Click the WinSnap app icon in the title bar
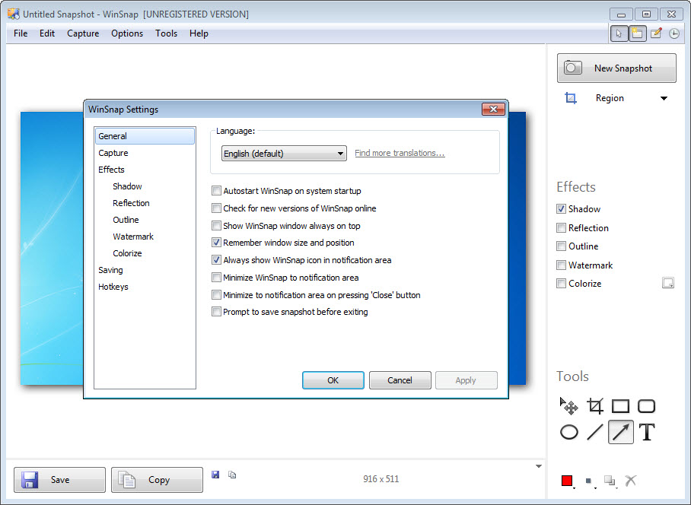The width and height of the screenshot is (691, 505). click(x=14, y=14)
